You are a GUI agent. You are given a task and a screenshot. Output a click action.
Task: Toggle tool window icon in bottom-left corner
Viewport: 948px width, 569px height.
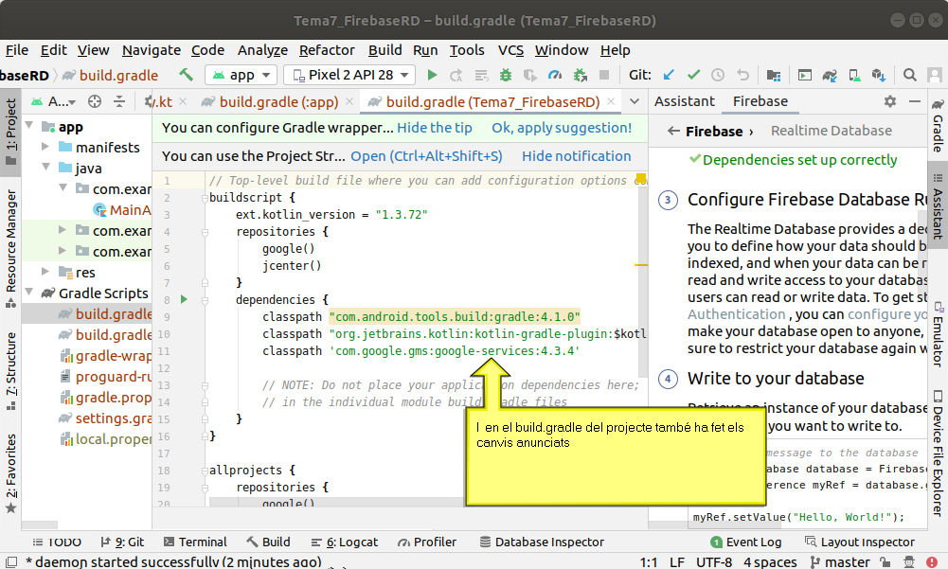[x=10, y=561]
